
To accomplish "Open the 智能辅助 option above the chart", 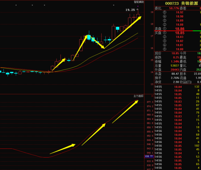I will [x=139, y=2].
